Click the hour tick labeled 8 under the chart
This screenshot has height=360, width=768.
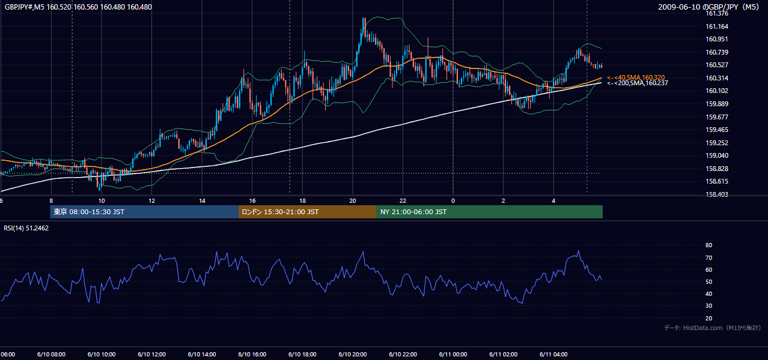tap(51, 200)
